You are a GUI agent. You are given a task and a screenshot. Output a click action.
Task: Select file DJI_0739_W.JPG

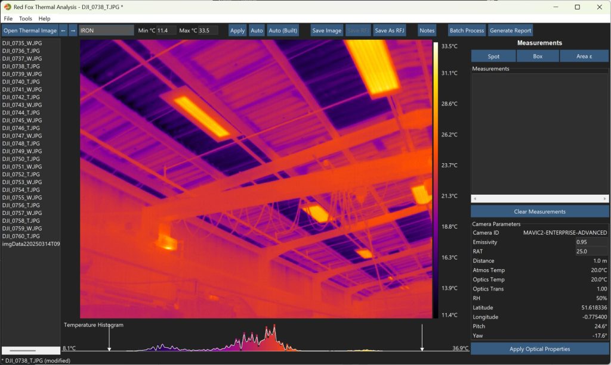pyautogui.click(x=22, y=74)
